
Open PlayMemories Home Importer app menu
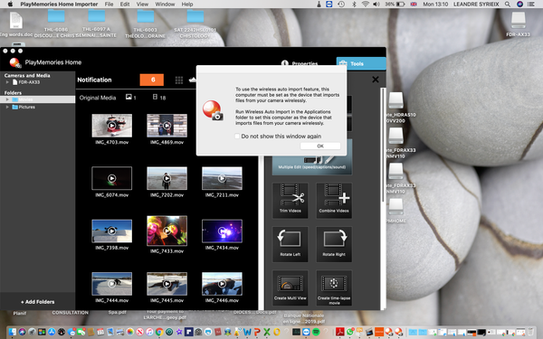(x=59, y=5)
